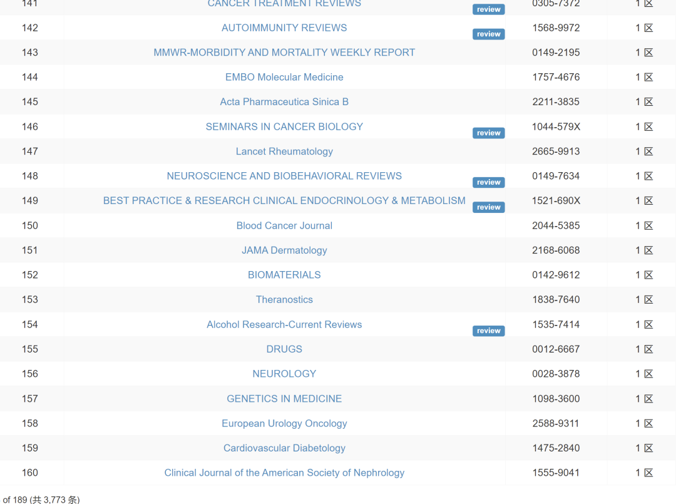Open NEUROLOGY journal link

[284, 374]
